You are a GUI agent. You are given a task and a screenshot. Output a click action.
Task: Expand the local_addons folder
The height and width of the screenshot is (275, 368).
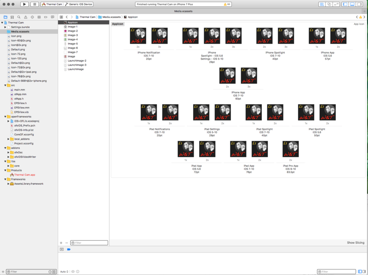(x=8, y=139)
